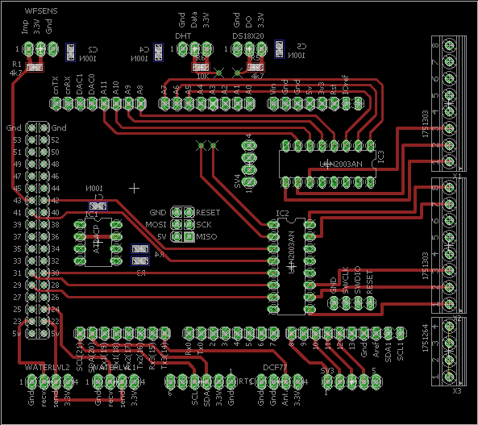Select the ISP header GND pad
Viewport: 478px width, 425px height.
coord(177,212)
